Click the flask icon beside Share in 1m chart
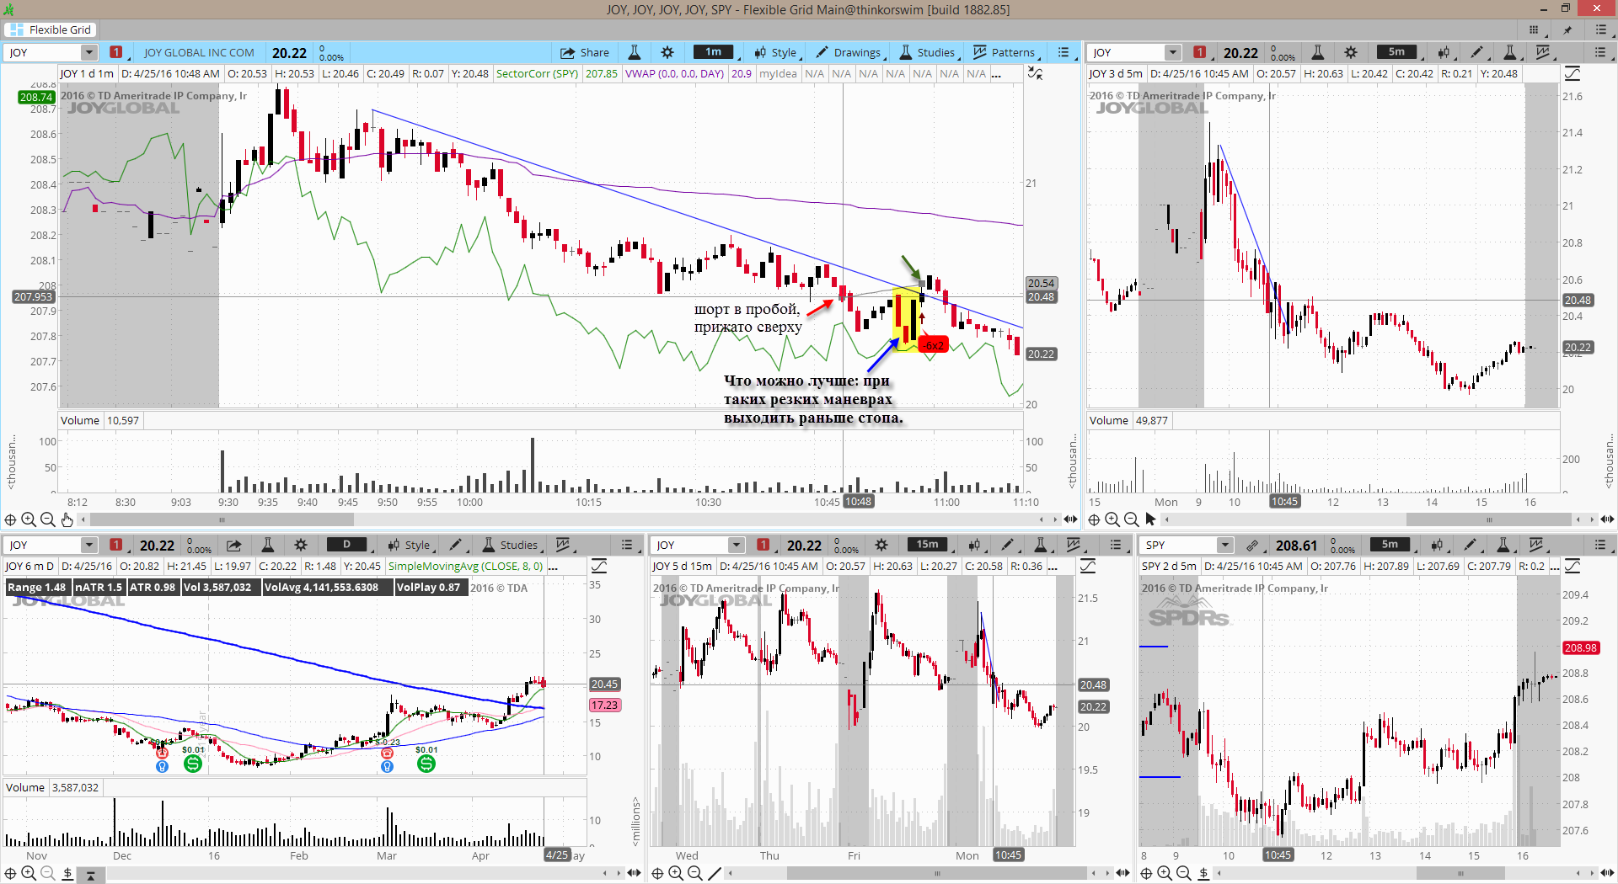This screenshot has width=1618, height=884. click(635, 52)
